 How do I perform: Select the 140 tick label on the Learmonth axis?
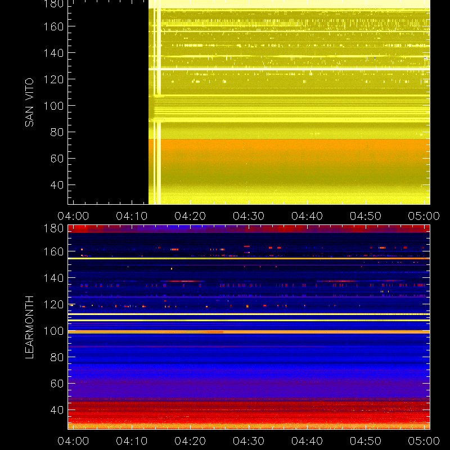[x=53, y=278]
